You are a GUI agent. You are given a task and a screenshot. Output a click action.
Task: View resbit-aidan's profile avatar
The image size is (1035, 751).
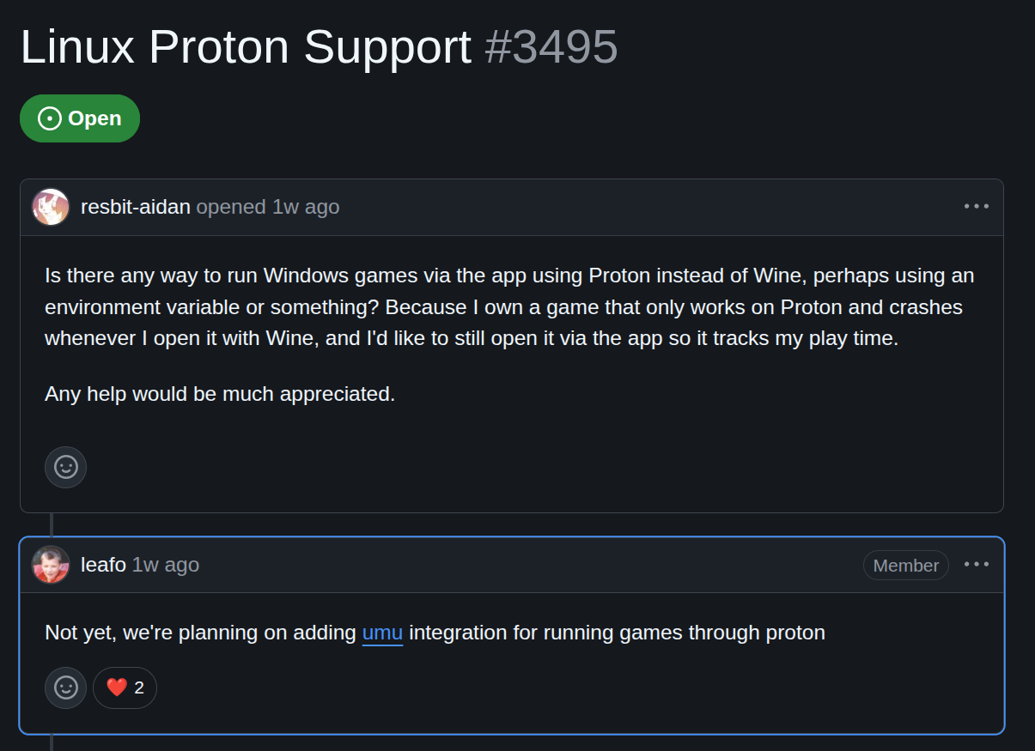tap(51, 207)
